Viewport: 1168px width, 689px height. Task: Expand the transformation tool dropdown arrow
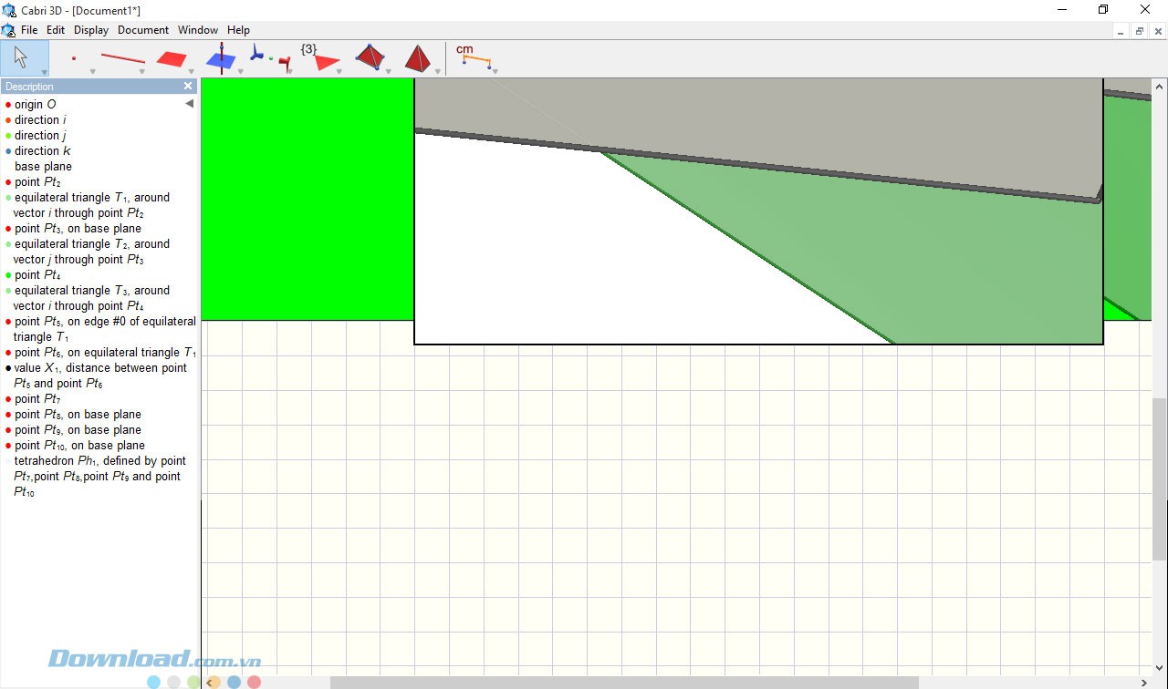coord(290,72)
